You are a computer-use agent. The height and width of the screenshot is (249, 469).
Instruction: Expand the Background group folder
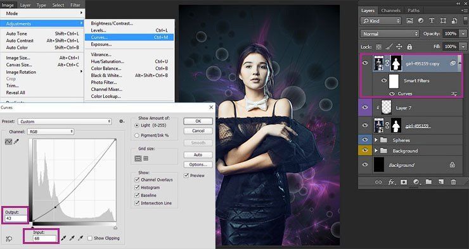tap(376, 150)
